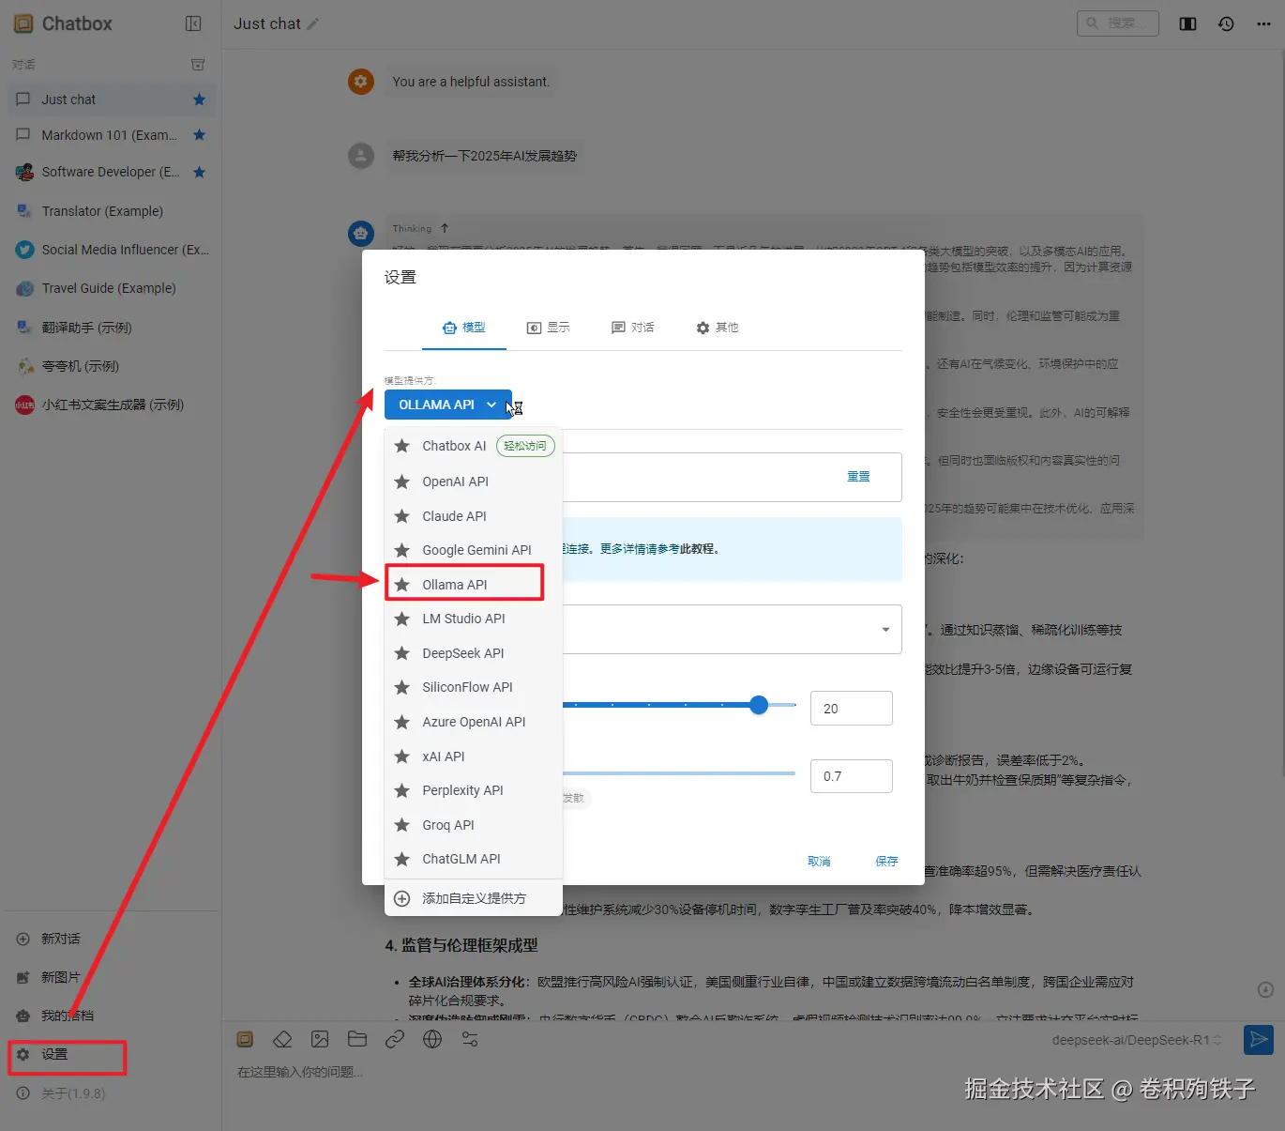The height and width of the screenshot is (1131, 1285).
Task: Toggle the web browsing globe icon
Action: pos(432,1039)
